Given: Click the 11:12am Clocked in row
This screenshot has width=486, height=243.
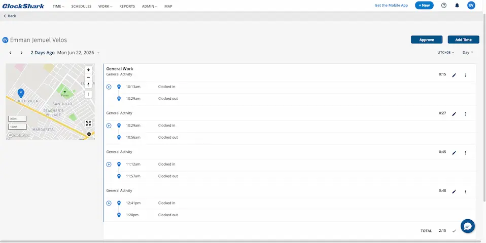Looking at the screenshot, I should 290,164.
